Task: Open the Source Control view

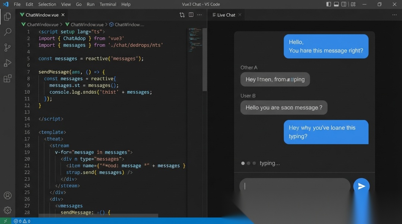Action: pyautogui.click(x=7, y=47)
